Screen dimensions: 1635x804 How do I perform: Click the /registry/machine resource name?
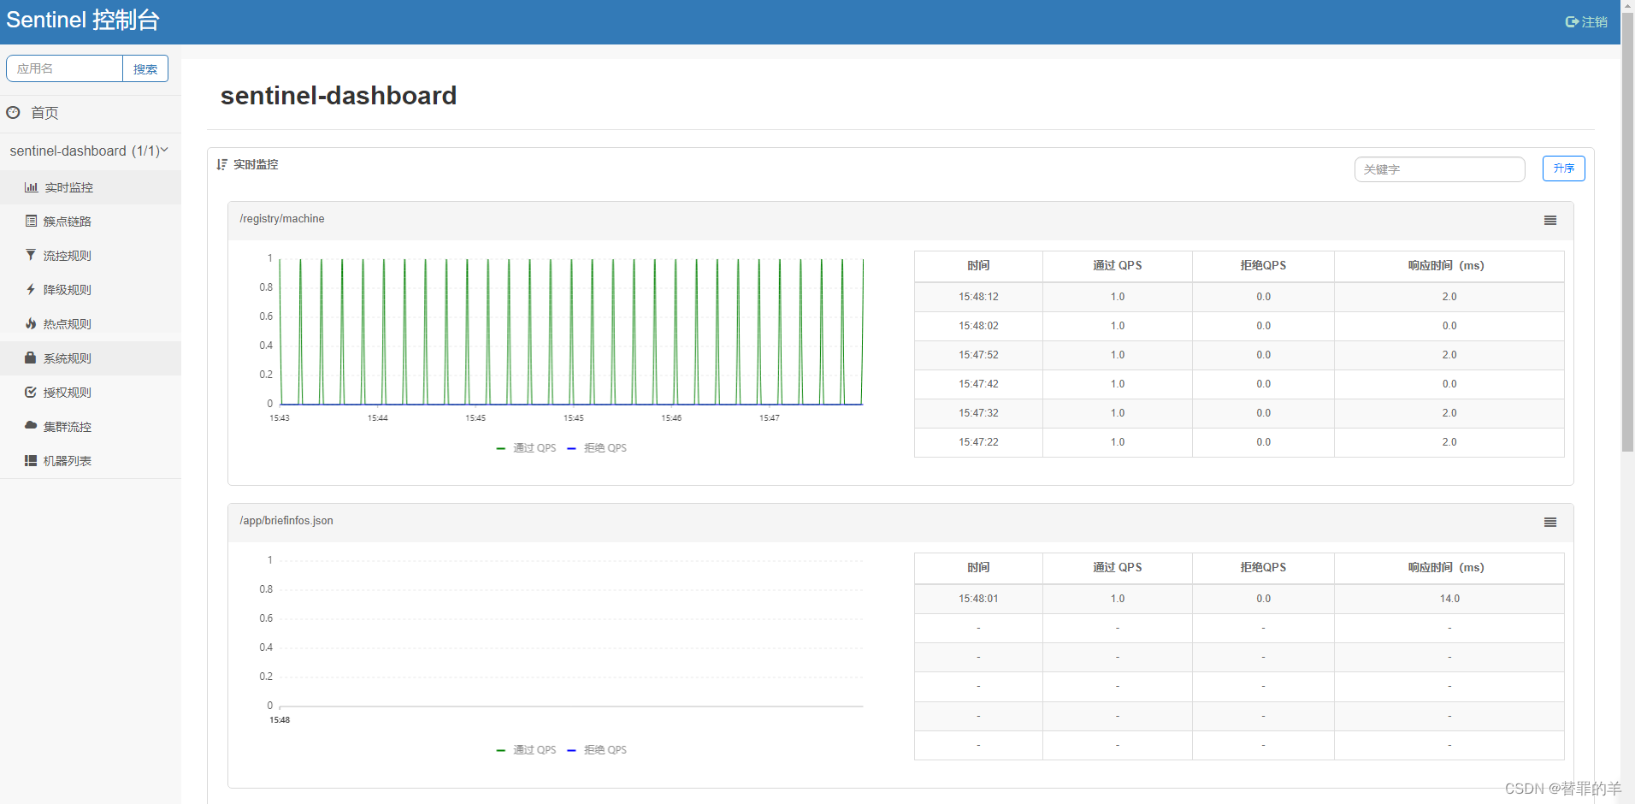[x=282, y=219]
